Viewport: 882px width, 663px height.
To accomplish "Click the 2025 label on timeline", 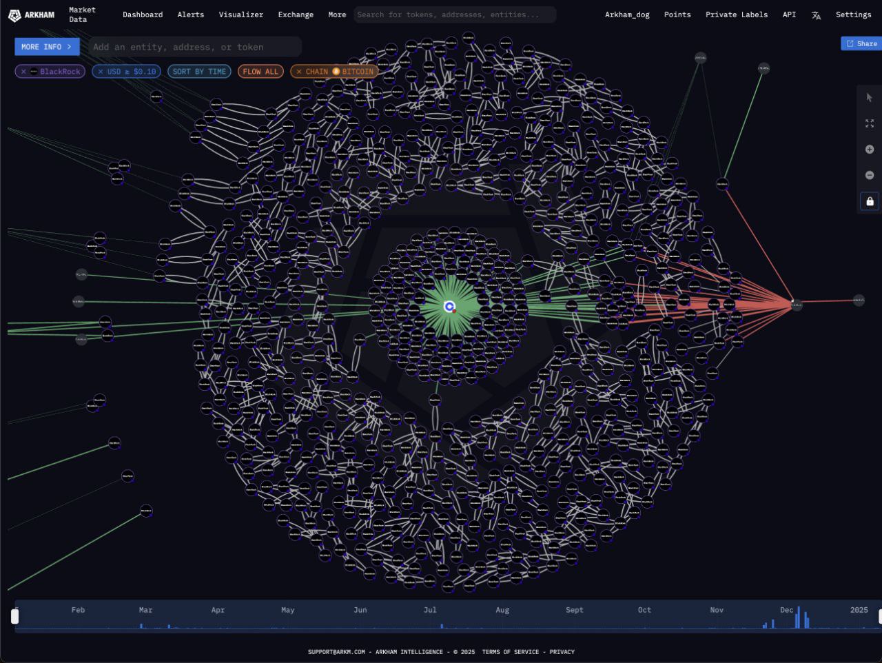I will pyautogui.click(x=859, y=610).
